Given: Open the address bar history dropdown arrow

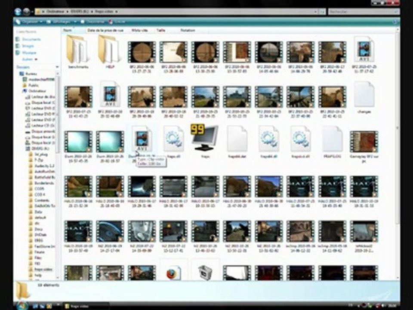Looking at the screenshot, I should tap(315, 12).
